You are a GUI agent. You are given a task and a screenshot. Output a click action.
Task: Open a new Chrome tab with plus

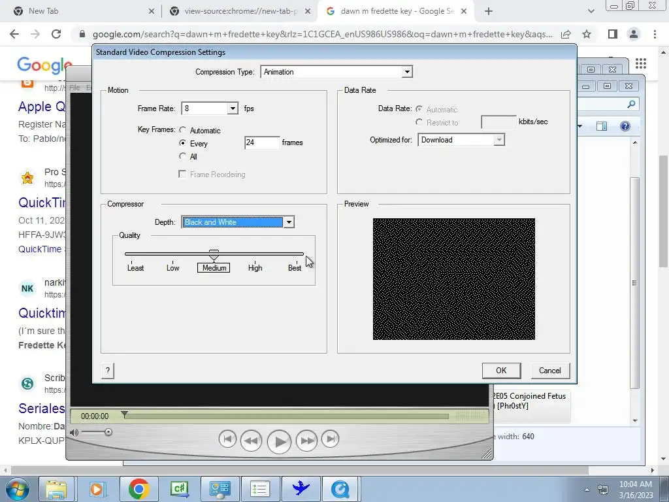tap(489, 12)
